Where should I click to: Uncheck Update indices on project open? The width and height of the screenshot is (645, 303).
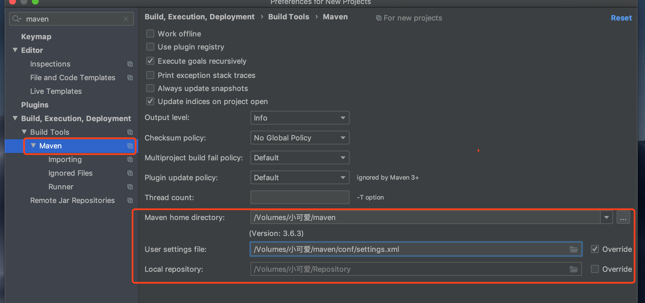point(150,101)
